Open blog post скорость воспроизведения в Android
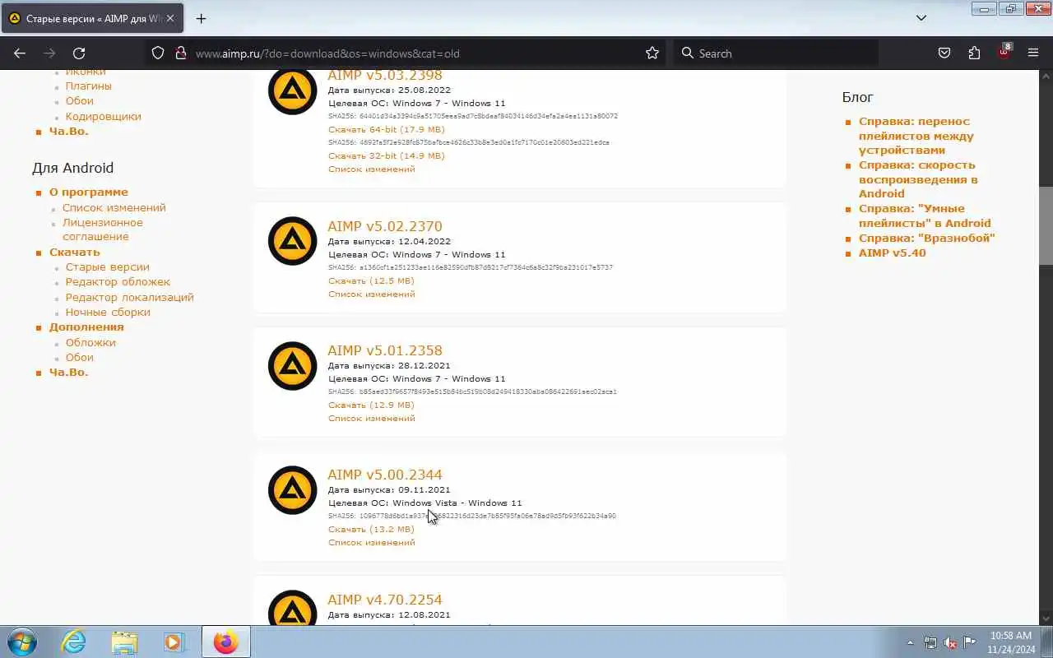Screen dimensions: 1053x658 (918, 179)
